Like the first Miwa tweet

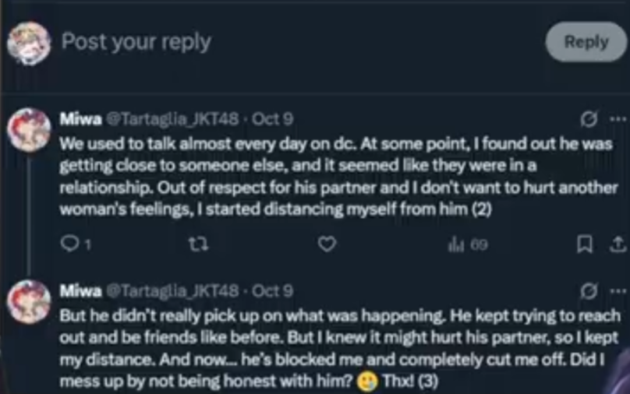[x=327, y=244]
